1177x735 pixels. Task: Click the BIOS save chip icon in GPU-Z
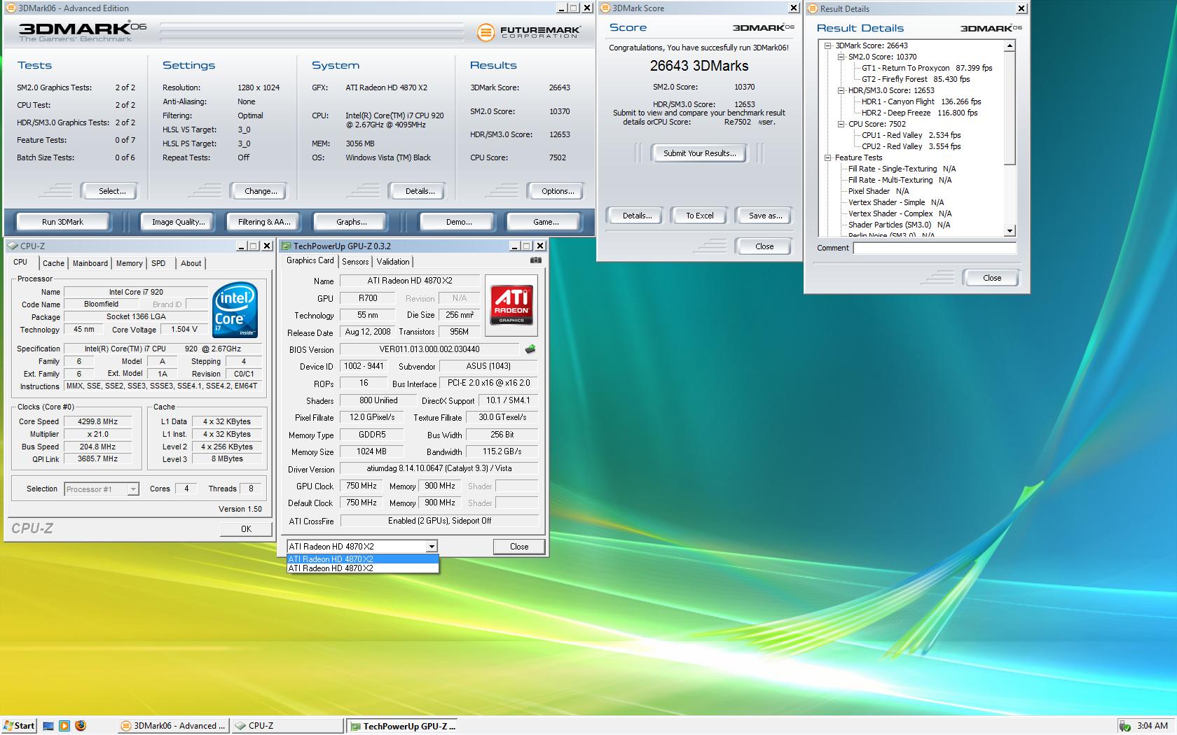(530, 349)
